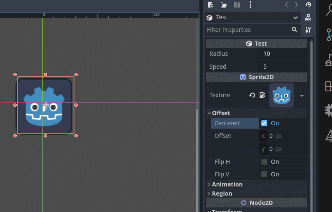Open object history list
This screenshot has width=332, height=212.
(x=308, y=5)
